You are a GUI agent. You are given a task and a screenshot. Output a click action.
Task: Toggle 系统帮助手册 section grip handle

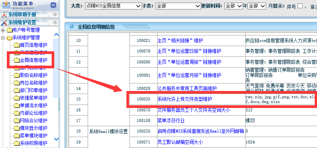[x=55, y=15]
